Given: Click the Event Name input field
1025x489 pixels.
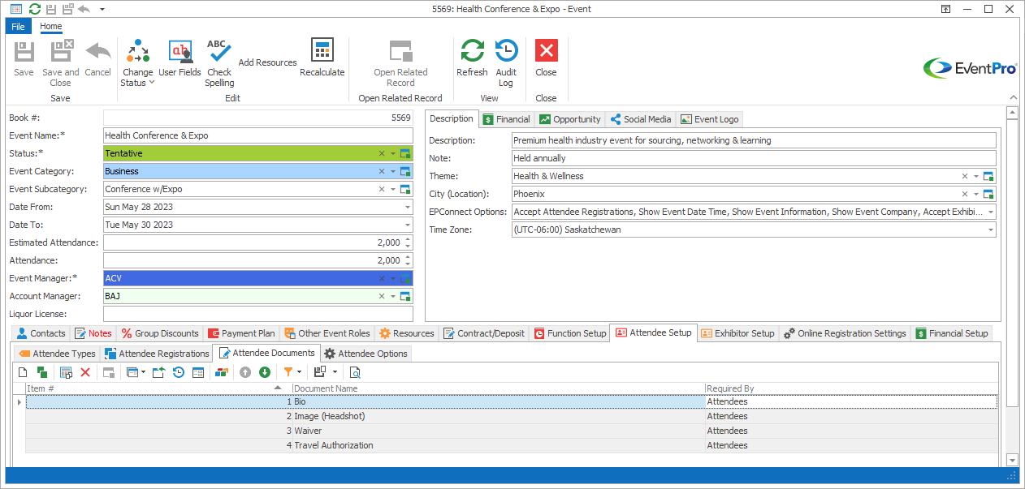Looking at the screenshot, I should coord(258,135).
